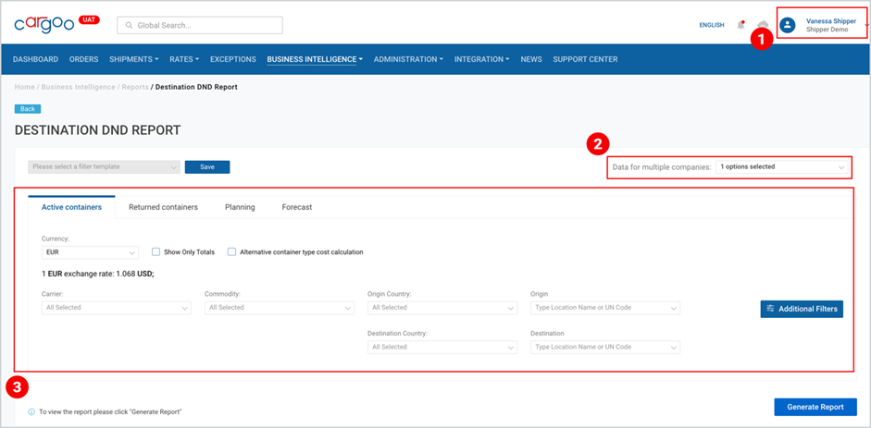Open the Forecast tab
This screenshot has width=871, height=428.
pyautogui.click(x=296, y=207)
